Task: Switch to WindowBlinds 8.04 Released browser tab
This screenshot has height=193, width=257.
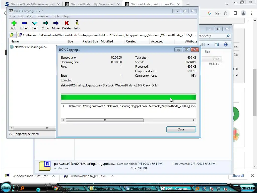Action: (33, 4)
